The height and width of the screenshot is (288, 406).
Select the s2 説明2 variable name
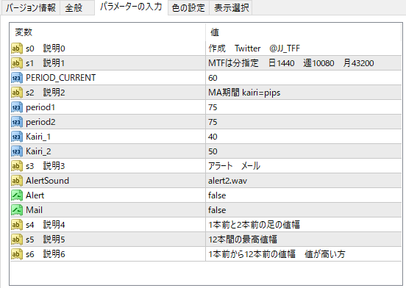click(x=46, y=93)
